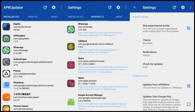Click Update sources section header
The image size is (195, 112).
click(x=140, y=76)
